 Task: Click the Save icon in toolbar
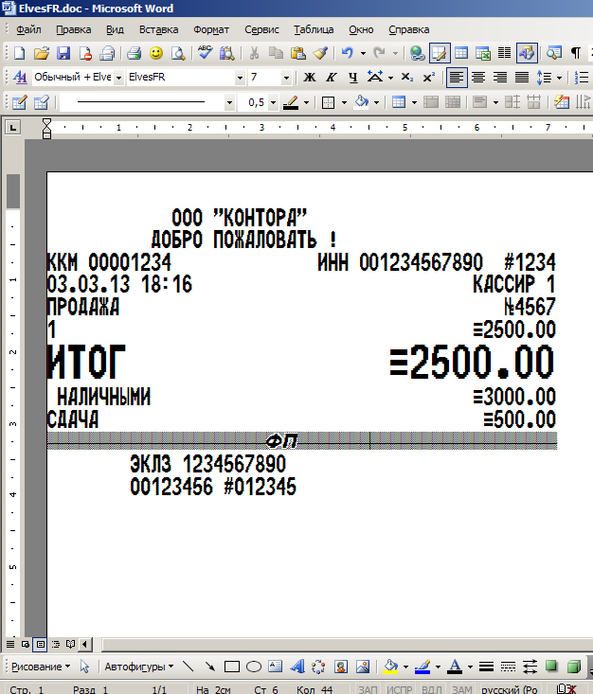coord(63,53)
